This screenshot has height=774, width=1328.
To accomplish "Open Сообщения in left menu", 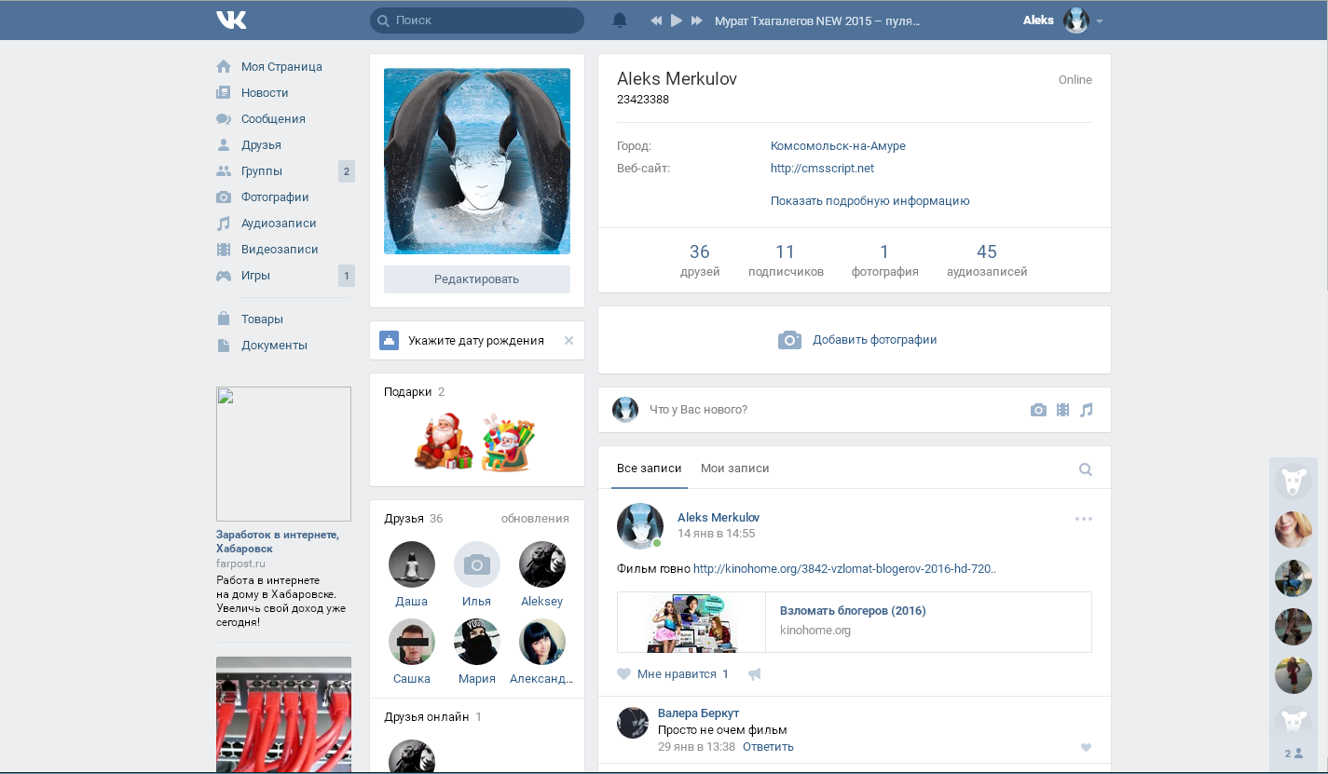I will tap(273, 119).
